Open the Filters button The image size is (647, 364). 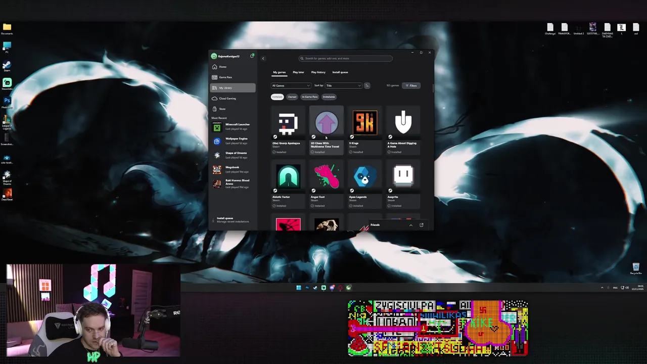(411, 85)
